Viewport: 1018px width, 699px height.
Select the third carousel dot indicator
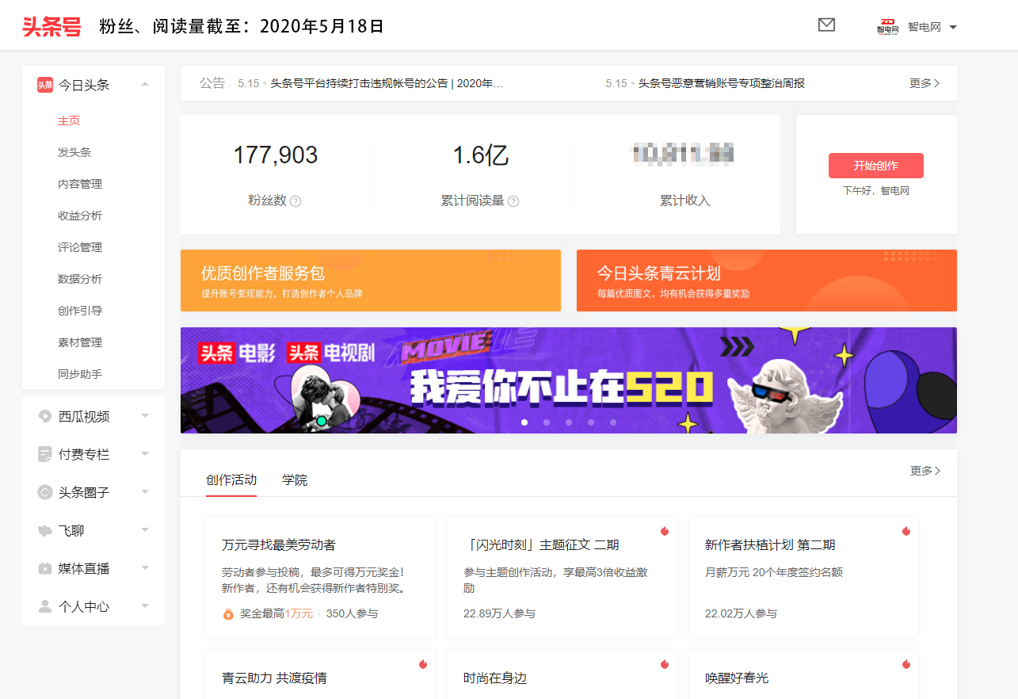click(x=569, y=422)
